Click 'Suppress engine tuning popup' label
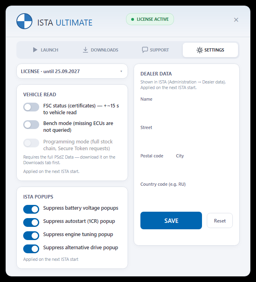 [x=78, y=234]
